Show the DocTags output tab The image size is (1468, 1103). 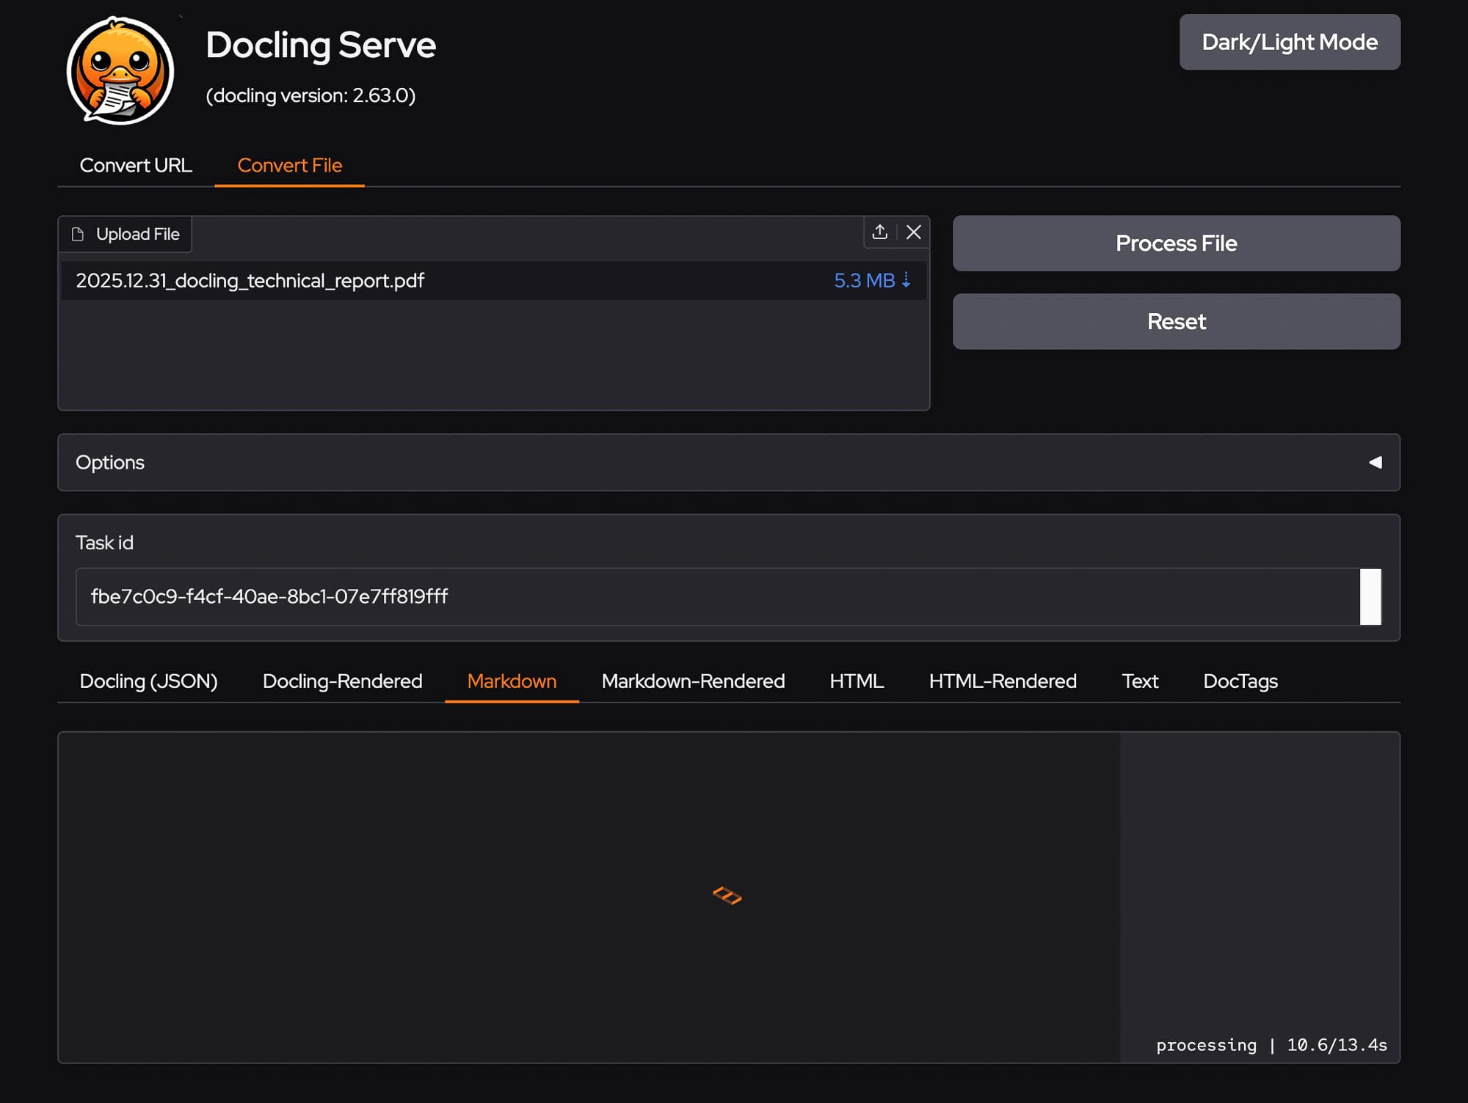click(1240, 681)
